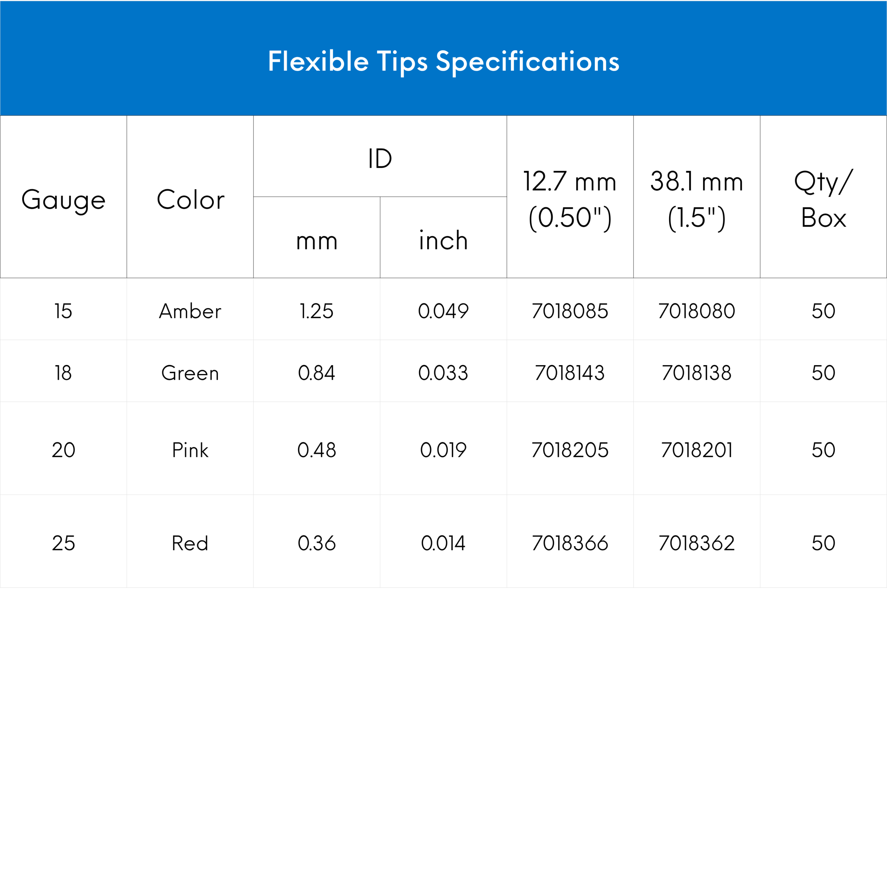
Task: Click the Color column header
Action: 190,200
